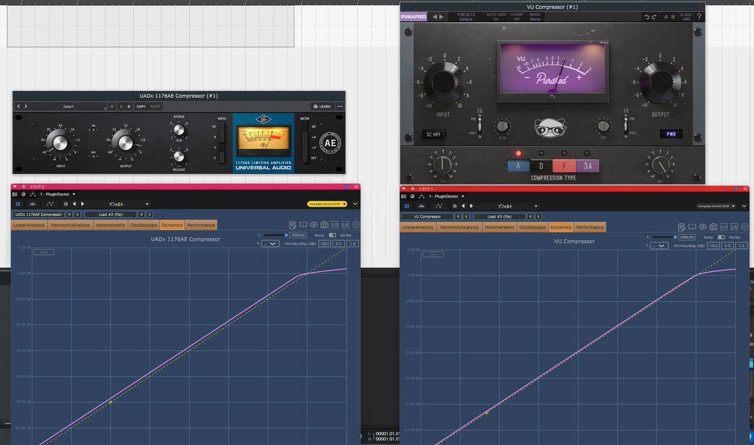Open settings gear in right PluginDoctor
Viewport: 754px width, 445px height.
click(x=745, y=227)
